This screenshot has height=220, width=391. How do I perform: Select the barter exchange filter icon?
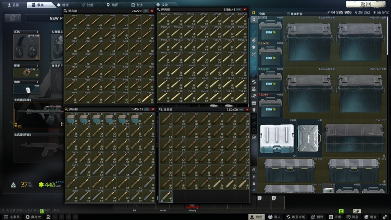point(254,82)
